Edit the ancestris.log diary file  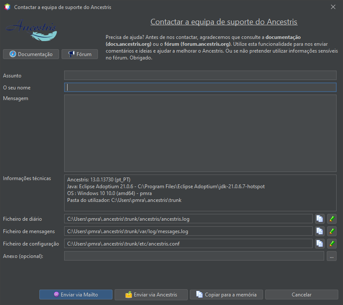pos(331,219)
